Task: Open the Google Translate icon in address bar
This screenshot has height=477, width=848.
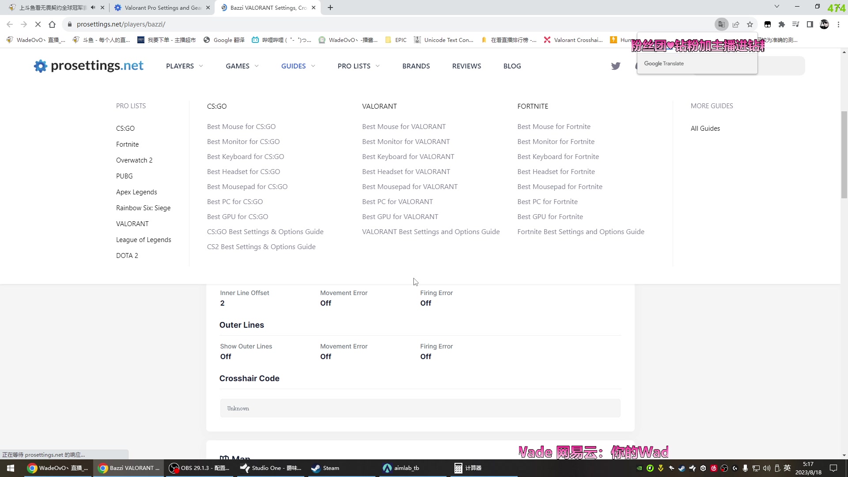Action: coord(722,24)
